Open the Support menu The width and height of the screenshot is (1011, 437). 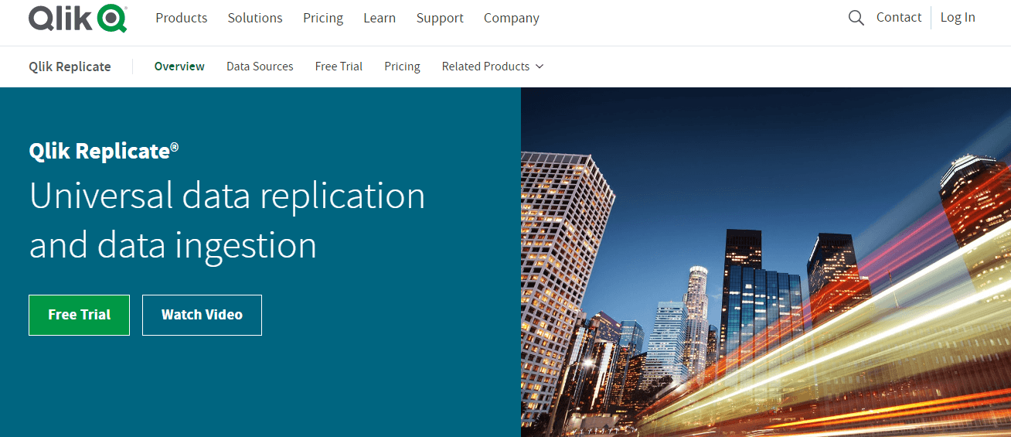click(x=440, y=18)
